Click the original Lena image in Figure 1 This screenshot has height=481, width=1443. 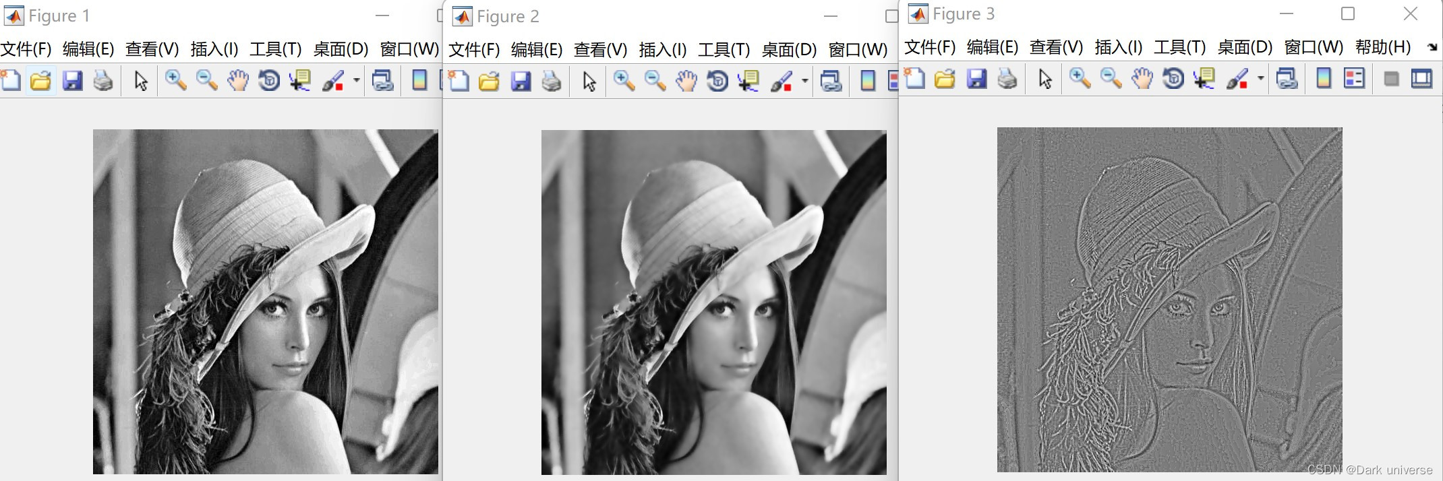click(266, 302)
